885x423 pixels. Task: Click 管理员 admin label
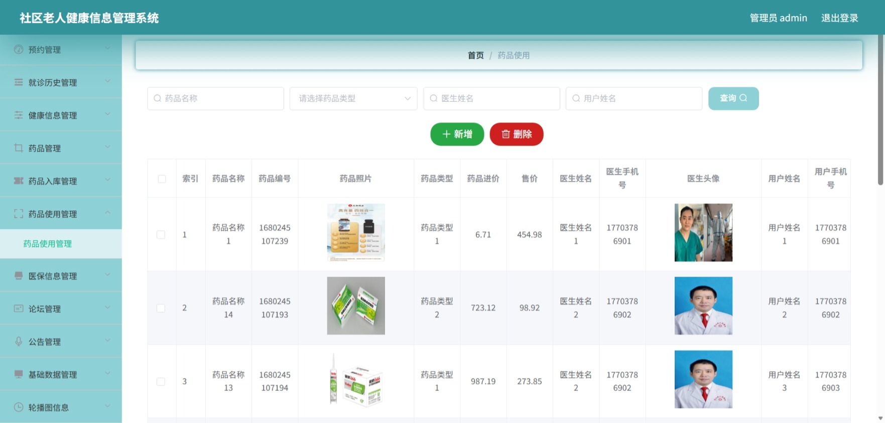[x=779, y=18]
